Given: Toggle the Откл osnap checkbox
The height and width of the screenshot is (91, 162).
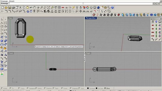Looking at the screenshot, I should pyautogui.click(x=105, y=88).
